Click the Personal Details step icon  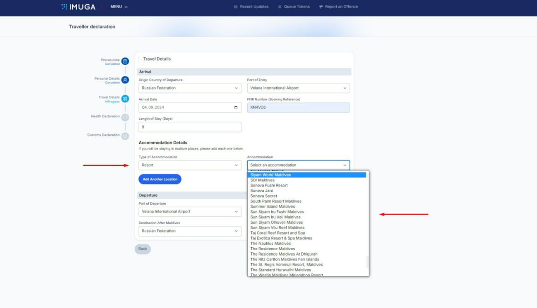click(125, 80)
